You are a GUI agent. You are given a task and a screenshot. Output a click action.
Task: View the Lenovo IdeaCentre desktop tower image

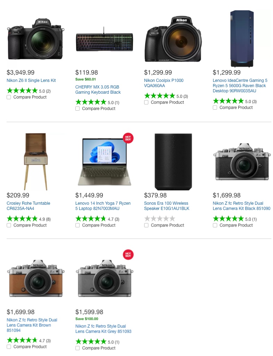[242, 39]
